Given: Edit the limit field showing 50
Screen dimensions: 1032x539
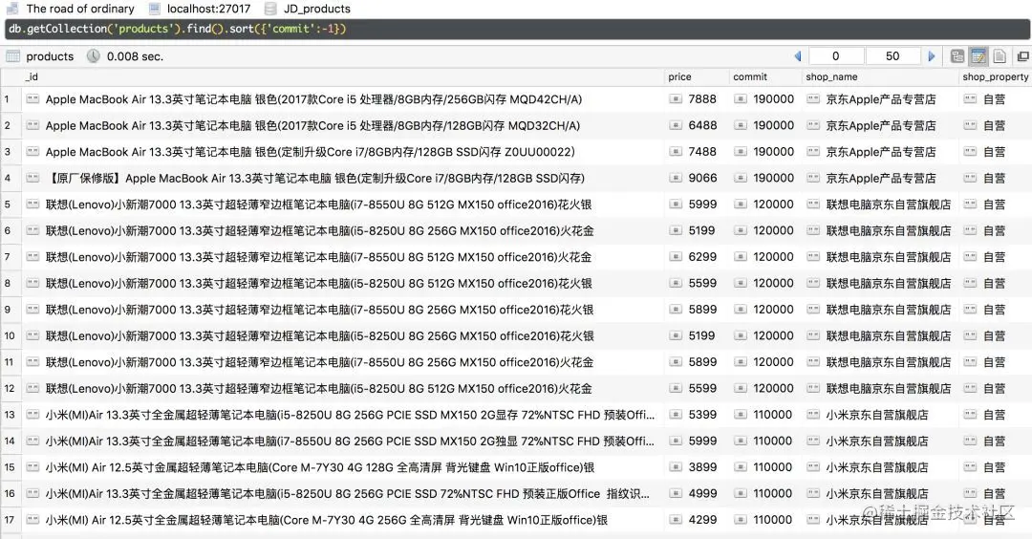Looking at the screenshot, I should (x=892, y=56).
